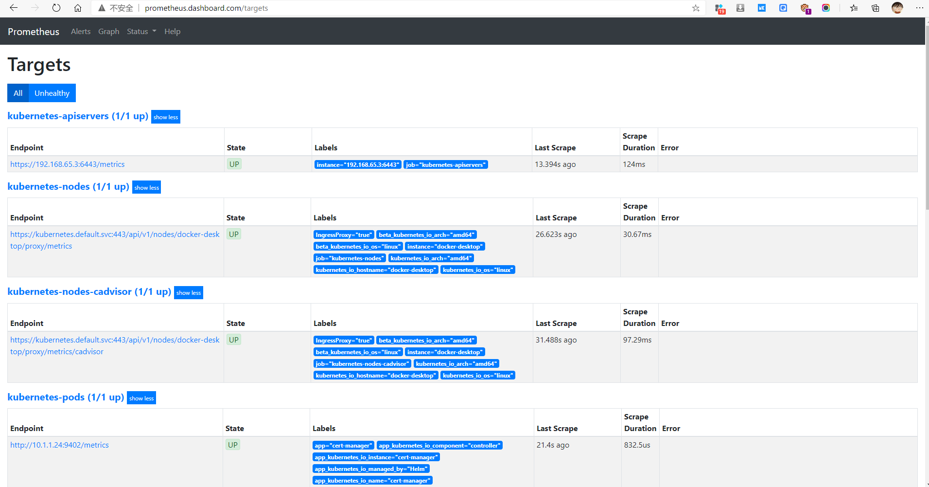Open the browser collections panel
This screenshot has height=487, width=929.
click(x=876, y=8)
